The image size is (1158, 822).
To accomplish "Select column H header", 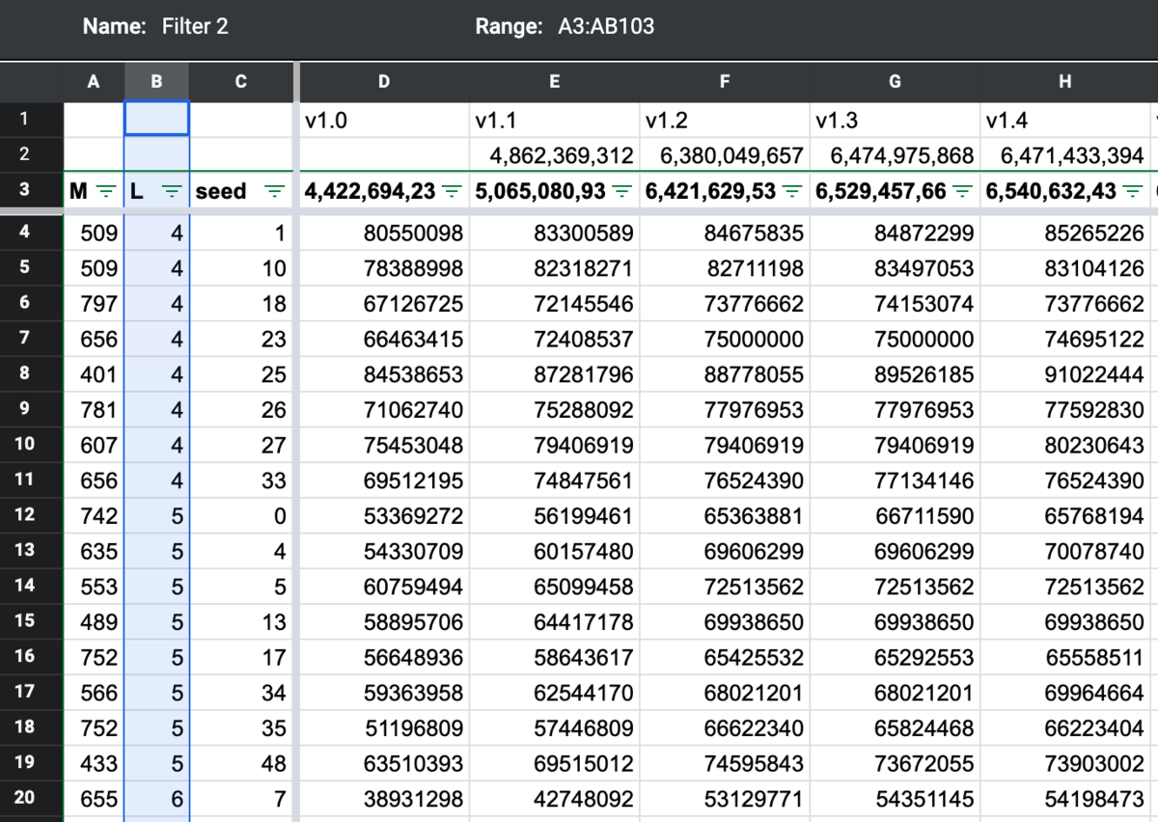I will pos(1065,82).
